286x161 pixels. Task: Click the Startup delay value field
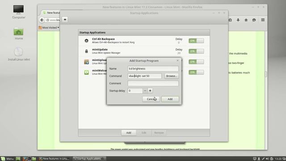click(135, 90)
